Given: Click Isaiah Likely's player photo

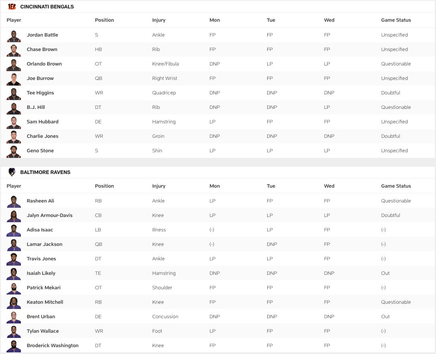Looking at the screenshot, I should point(14,274).
